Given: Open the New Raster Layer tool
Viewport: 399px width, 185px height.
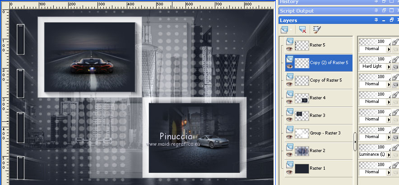Looking at the screenshot, I should 284,30.
